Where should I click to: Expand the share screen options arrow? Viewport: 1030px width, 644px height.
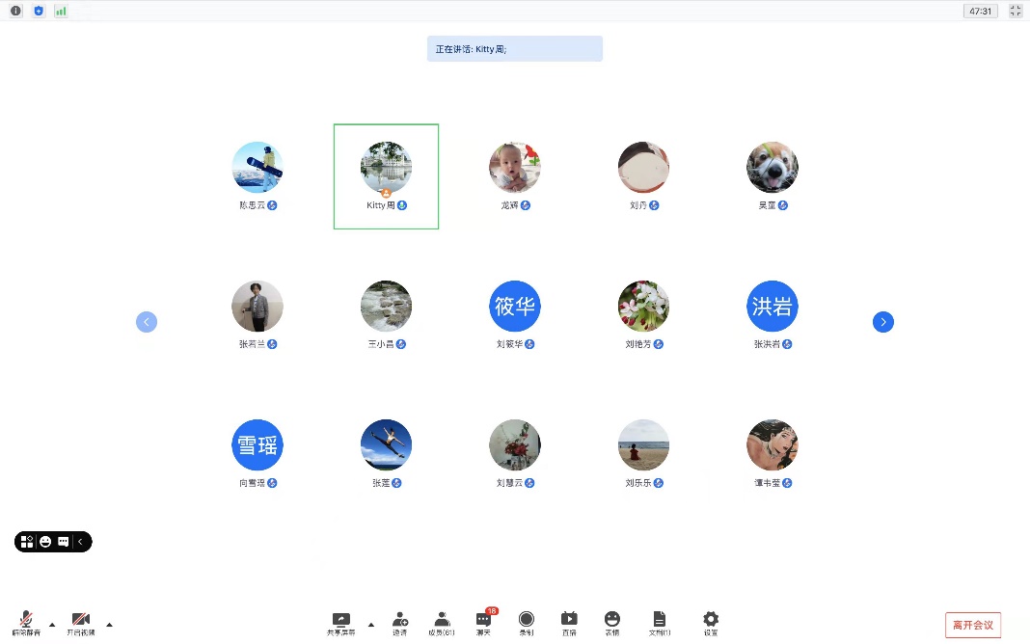[x=371, y=625]
